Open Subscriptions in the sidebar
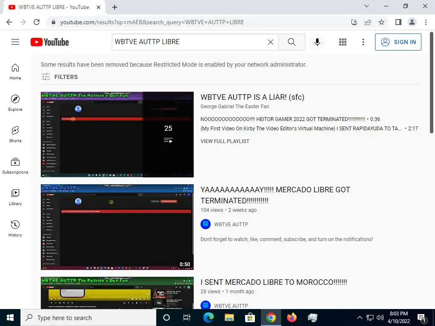 (x=15, y=166)
